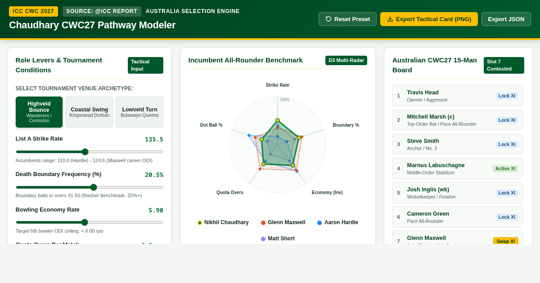
Task: Click Nikhil Chaudhary's Strike Rate radar point
Action: (x=278, y=120)
